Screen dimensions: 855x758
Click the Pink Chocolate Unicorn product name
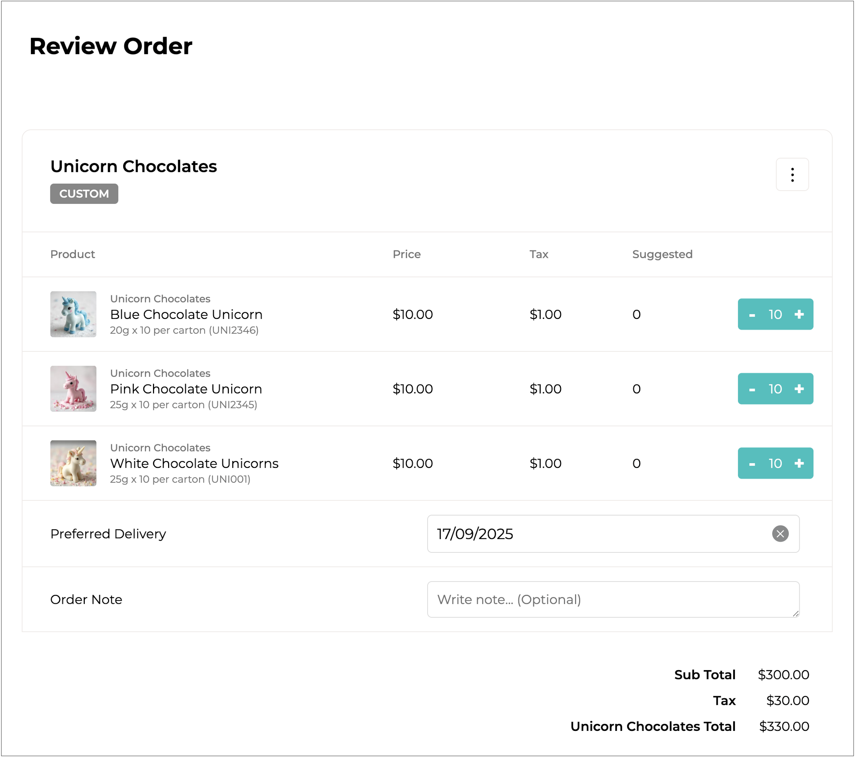[186, 389]
